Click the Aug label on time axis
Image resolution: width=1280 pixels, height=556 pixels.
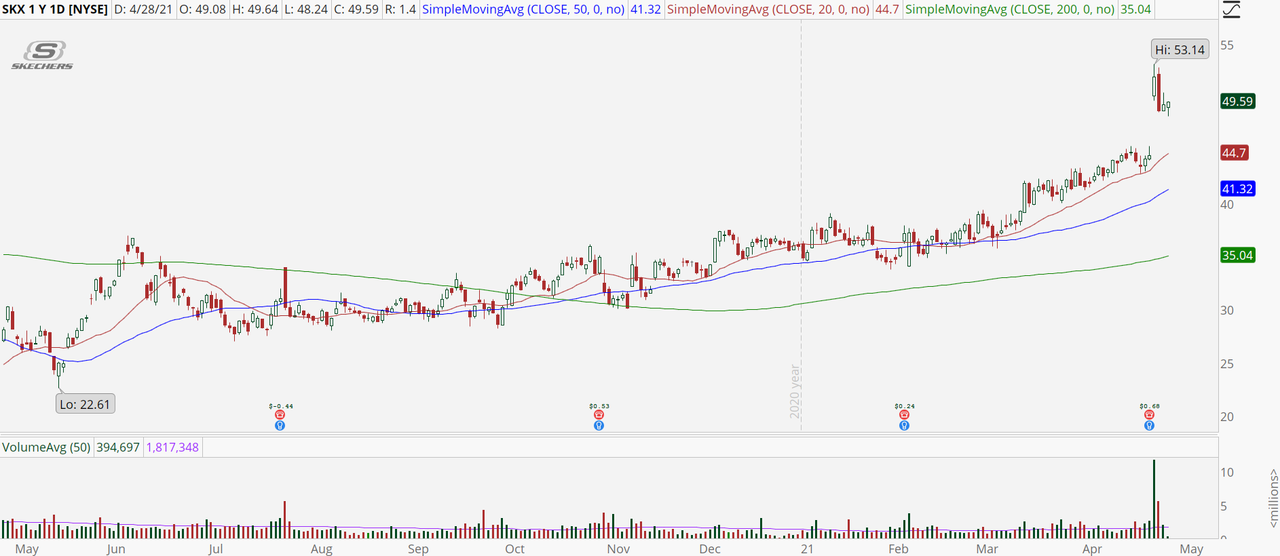pyautogui.click(x=322, y=549)
